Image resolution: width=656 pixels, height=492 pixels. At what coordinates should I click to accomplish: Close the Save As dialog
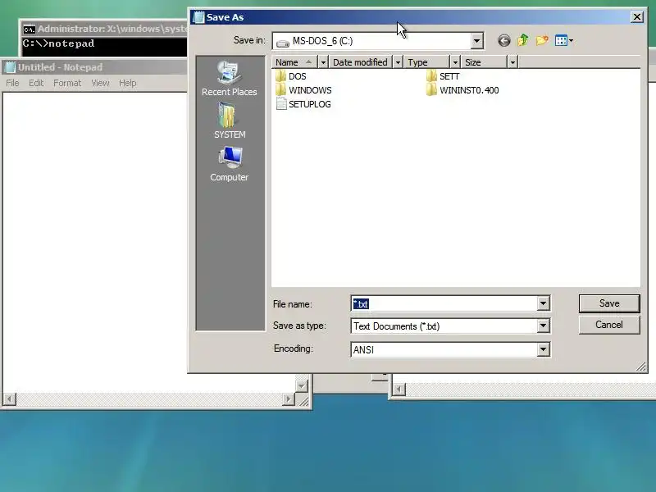pyautogui.click(x=637, y=17)
